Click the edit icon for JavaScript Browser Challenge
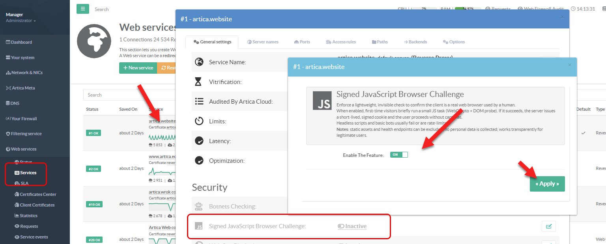Image resolution: width=606 pixels, height=244 pixels. coord(548,226)
